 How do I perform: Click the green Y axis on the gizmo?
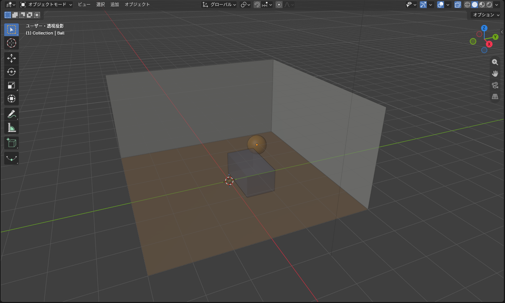click(495, 37)
